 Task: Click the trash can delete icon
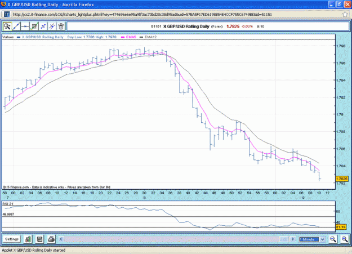coord(61,26)
